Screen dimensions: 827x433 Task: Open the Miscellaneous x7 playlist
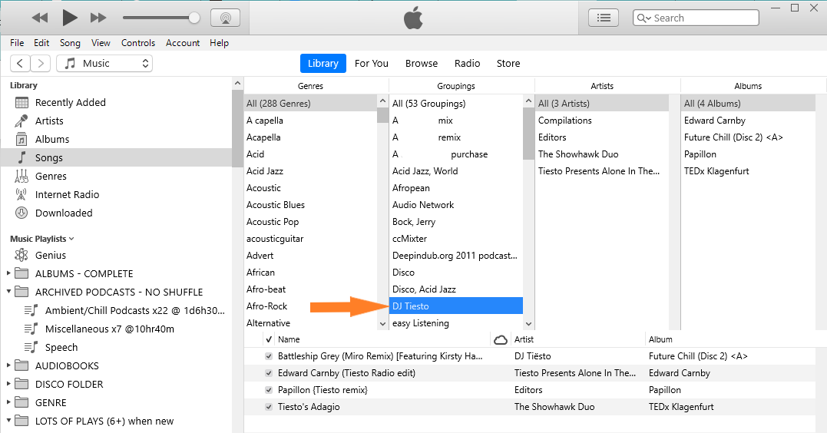coord(110,329)
